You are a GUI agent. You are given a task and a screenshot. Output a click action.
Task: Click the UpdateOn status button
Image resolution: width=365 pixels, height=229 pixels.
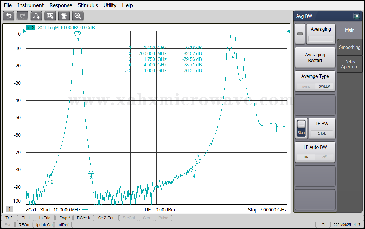(x=43, y=225)
